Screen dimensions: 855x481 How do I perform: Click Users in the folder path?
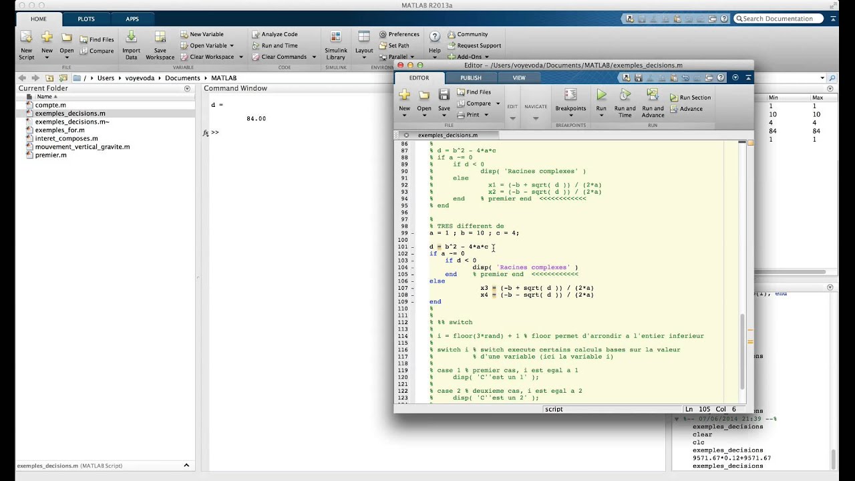point(106,78)
